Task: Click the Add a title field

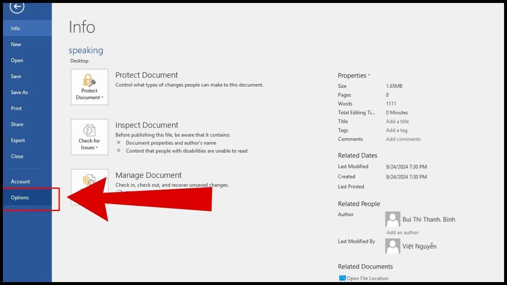Action: click(397, 122)
